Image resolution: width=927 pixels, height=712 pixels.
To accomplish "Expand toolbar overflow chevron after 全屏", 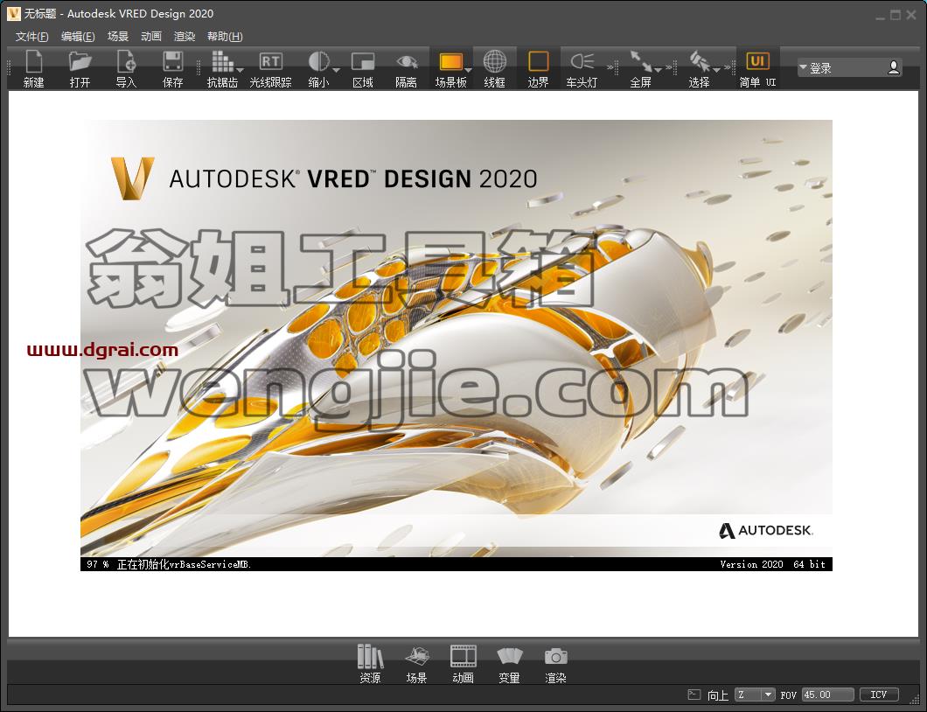I will click(671, 67).
